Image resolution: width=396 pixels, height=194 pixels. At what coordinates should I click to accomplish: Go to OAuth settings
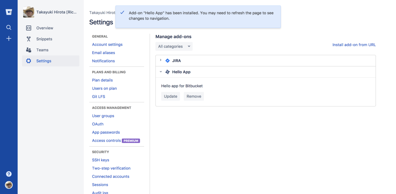[x=98, y=124]
